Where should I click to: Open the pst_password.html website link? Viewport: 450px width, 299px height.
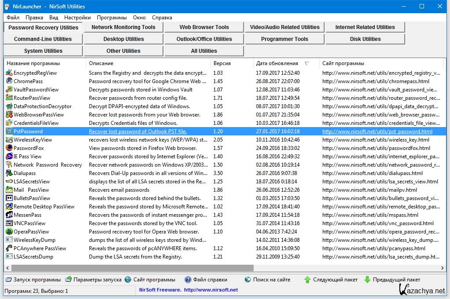[377, 131]
